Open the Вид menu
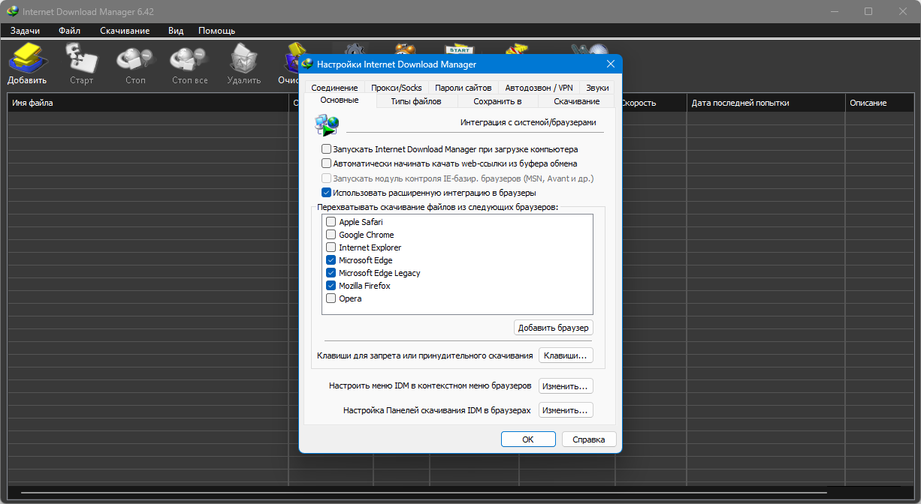The image size is (921, 504). pyautogui.click(x=176, y=31)
